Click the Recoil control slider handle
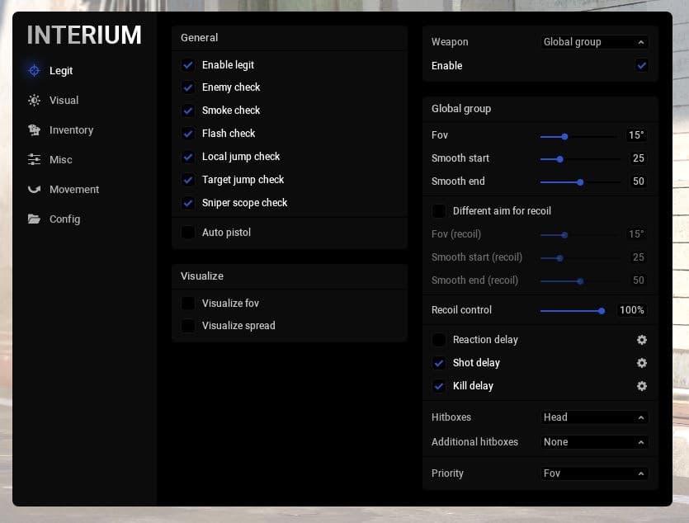 click(x=602, y=311)
